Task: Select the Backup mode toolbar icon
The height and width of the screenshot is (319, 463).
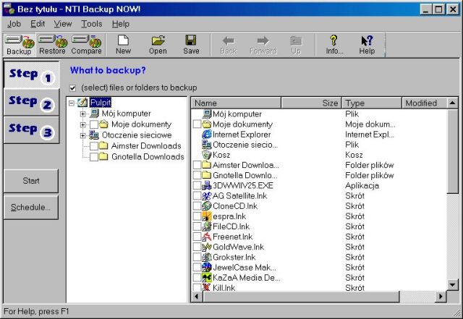Action: point(20,45)
